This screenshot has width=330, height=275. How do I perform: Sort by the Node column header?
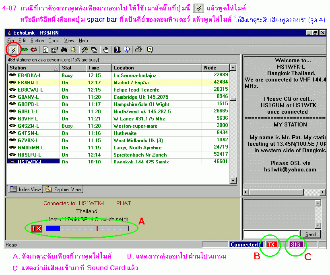coord(216,68)
